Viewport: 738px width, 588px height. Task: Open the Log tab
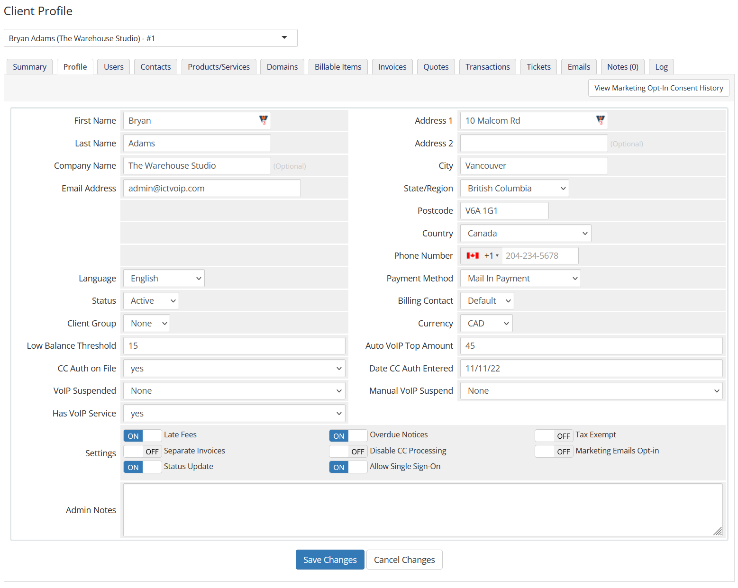tap(662, 67)
